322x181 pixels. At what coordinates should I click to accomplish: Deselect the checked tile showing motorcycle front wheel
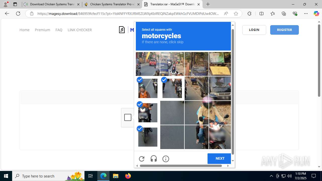[148, 137]
